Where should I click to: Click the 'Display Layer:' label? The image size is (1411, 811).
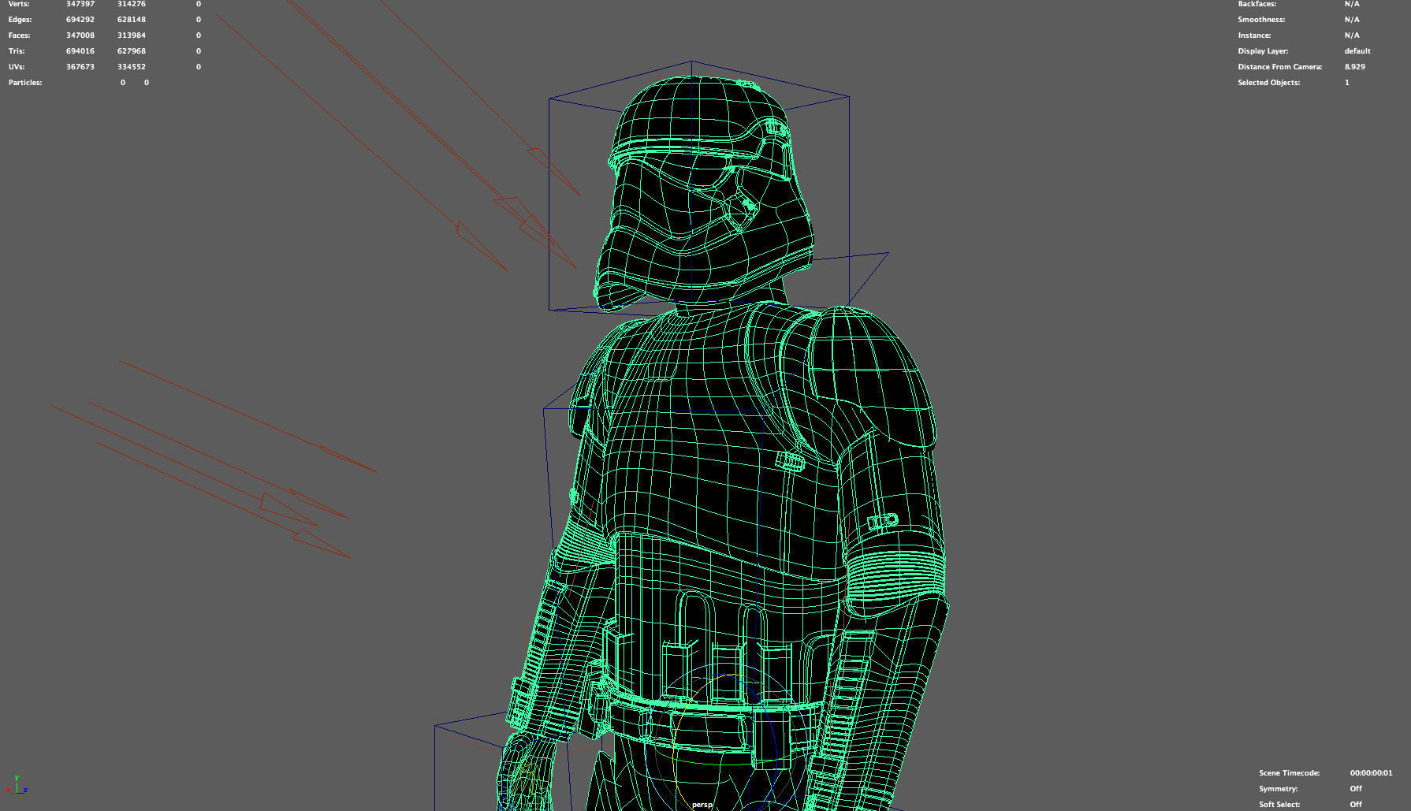pos(1263,51)
